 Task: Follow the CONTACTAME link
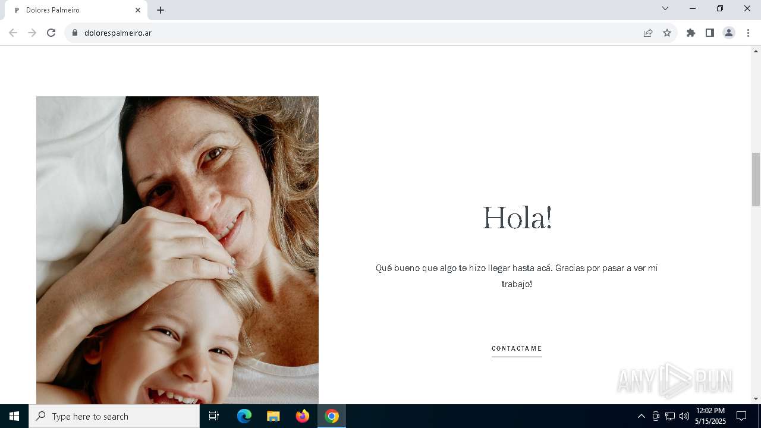pos(517,349)
